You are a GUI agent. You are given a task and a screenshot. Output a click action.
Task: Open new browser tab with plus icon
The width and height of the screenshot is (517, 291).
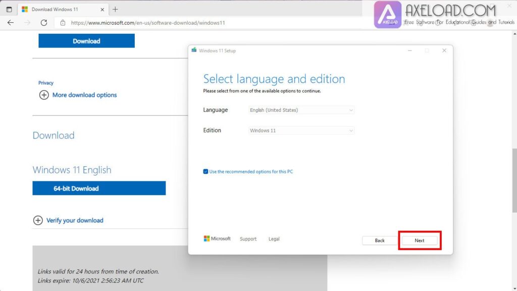click(x=115, y=9)
